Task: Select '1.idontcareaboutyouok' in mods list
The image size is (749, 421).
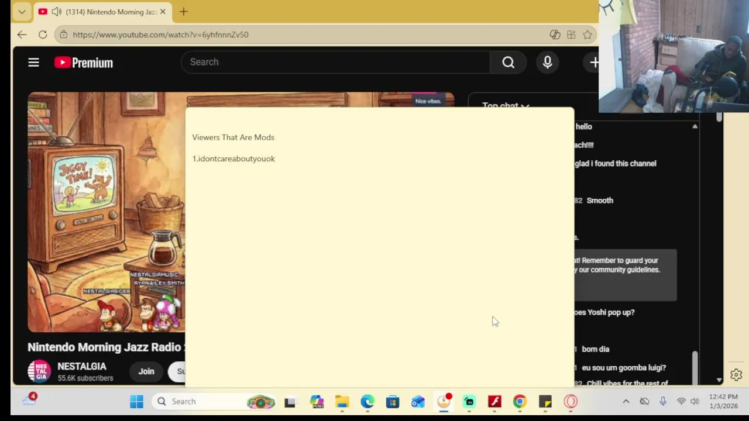Action: point(233,158)
